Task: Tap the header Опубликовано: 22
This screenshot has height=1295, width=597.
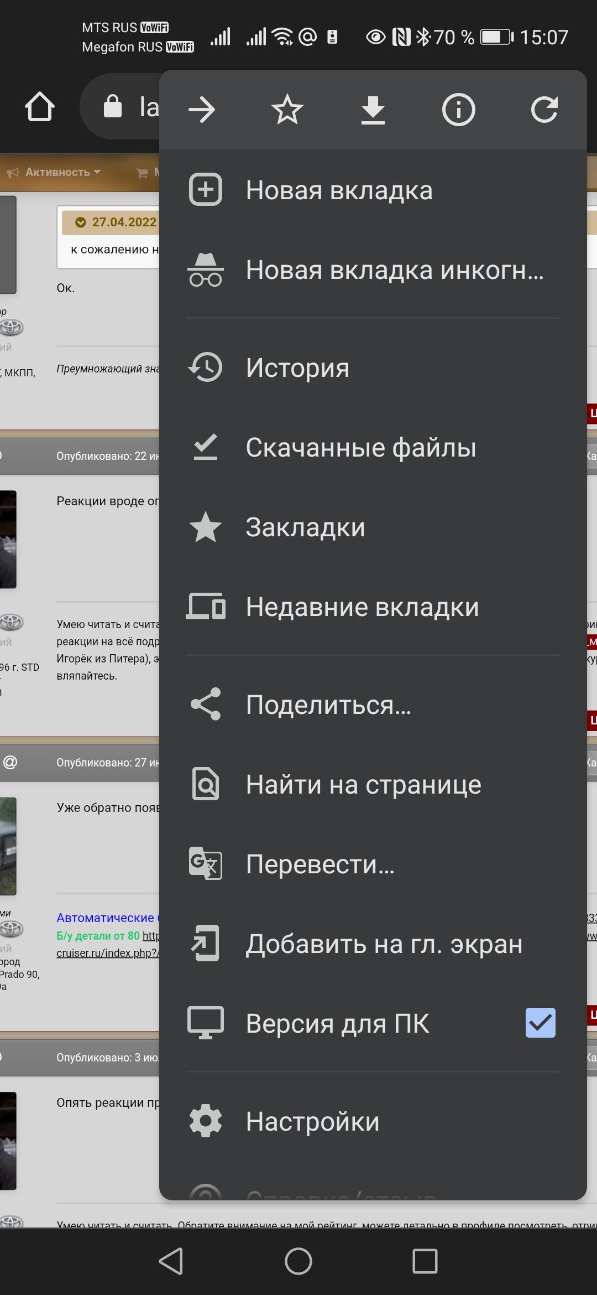Action: pyautogui.click(x=108, y=456)
